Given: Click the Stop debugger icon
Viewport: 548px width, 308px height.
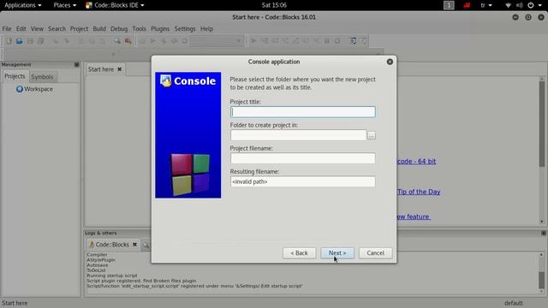Looking at the screenshot, I should (x=337, y=41).
